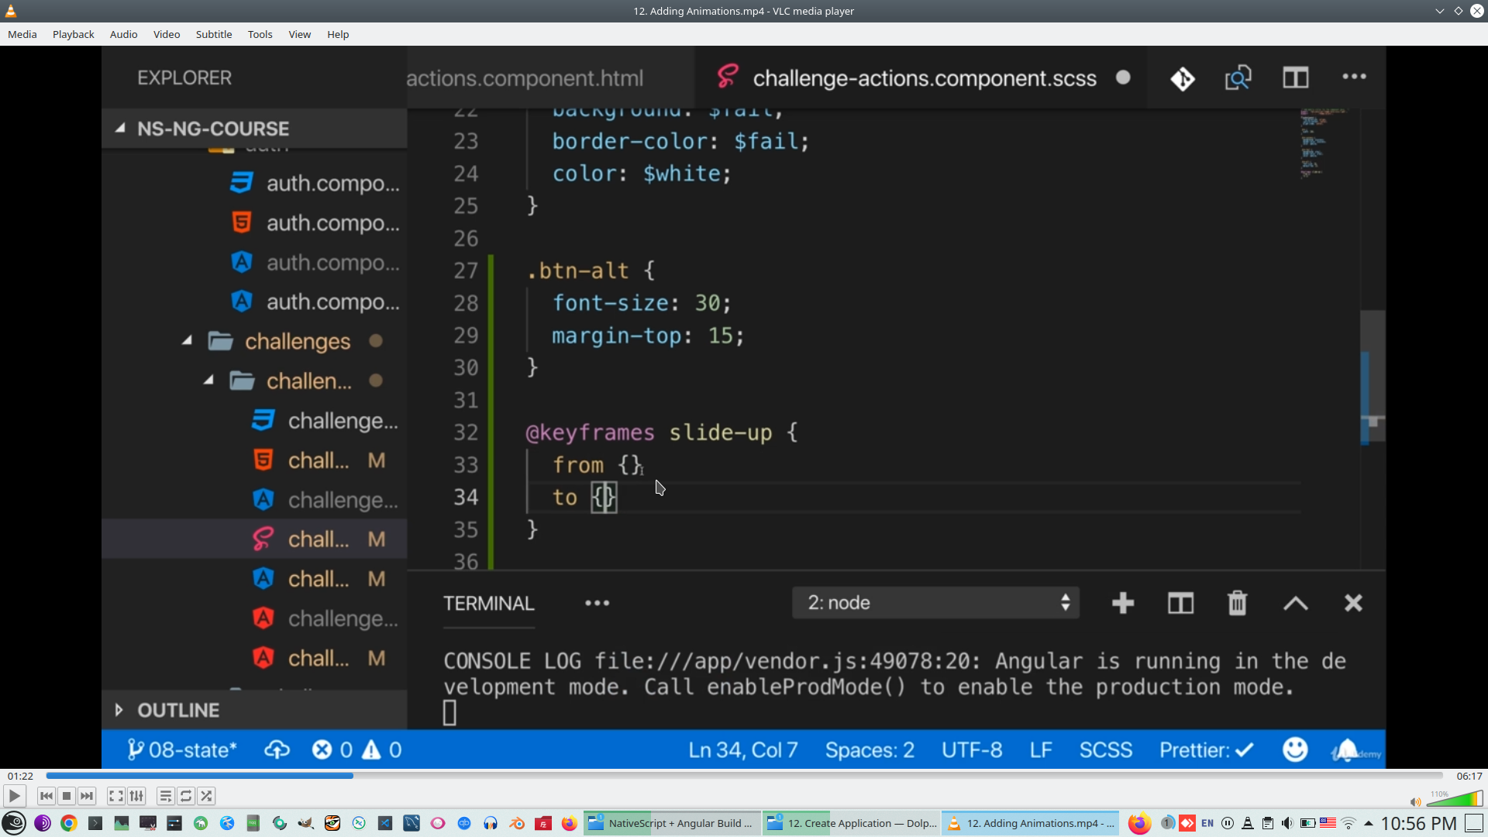
Task: Toggle fullscreen video mode
Action: (x=115, y=796)
